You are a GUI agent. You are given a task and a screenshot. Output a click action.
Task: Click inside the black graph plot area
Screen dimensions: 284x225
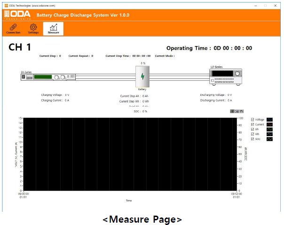[x=129, y=154]
